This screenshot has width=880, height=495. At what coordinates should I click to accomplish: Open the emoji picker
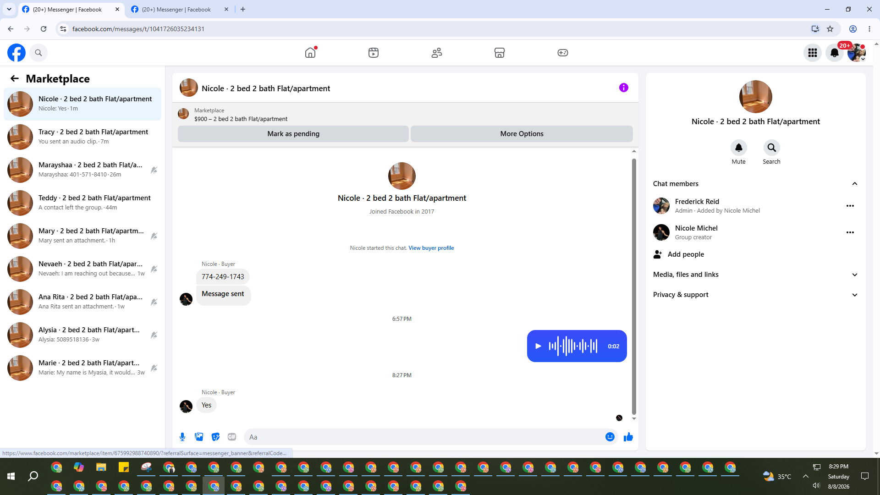[610, 437]
